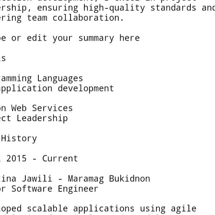The image size is (215, 215).
Task: Click the word 'collaboration.'
Action: tap(88, 18)
